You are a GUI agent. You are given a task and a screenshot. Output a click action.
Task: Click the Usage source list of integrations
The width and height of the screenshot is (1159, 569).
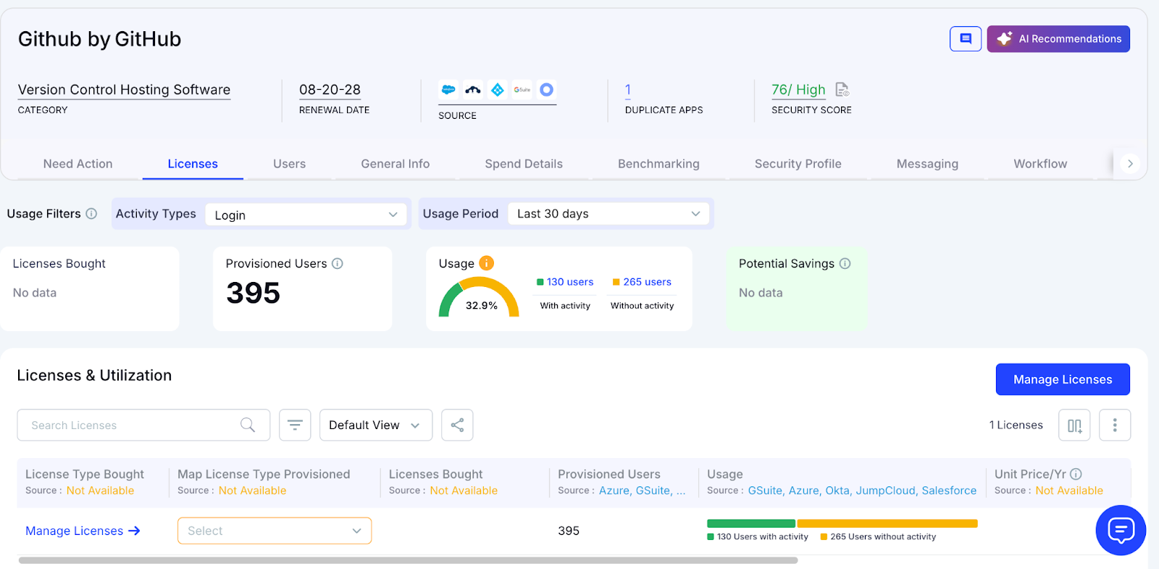(x=862, y=491)
